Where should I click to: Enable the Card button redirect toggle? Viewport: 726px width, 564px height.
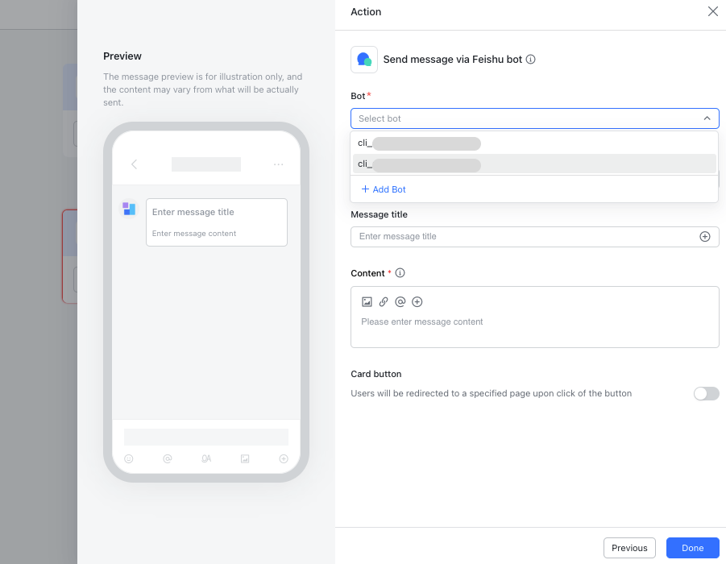pos(706,393)
